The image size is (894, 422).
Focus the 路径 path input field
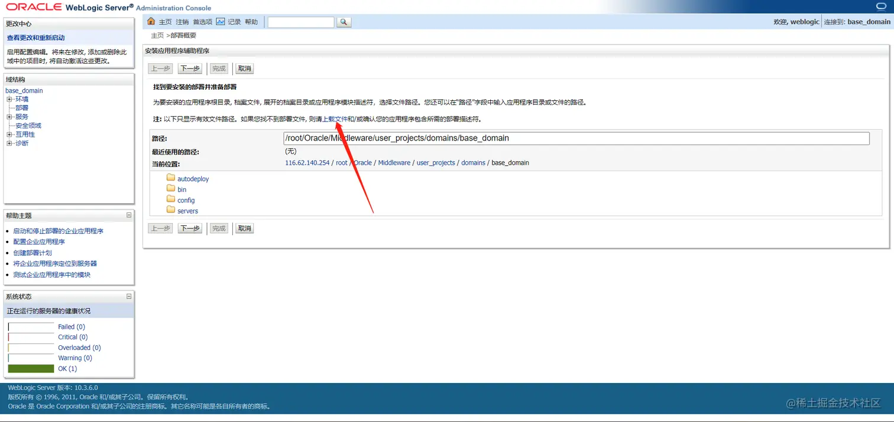[576, 138]
